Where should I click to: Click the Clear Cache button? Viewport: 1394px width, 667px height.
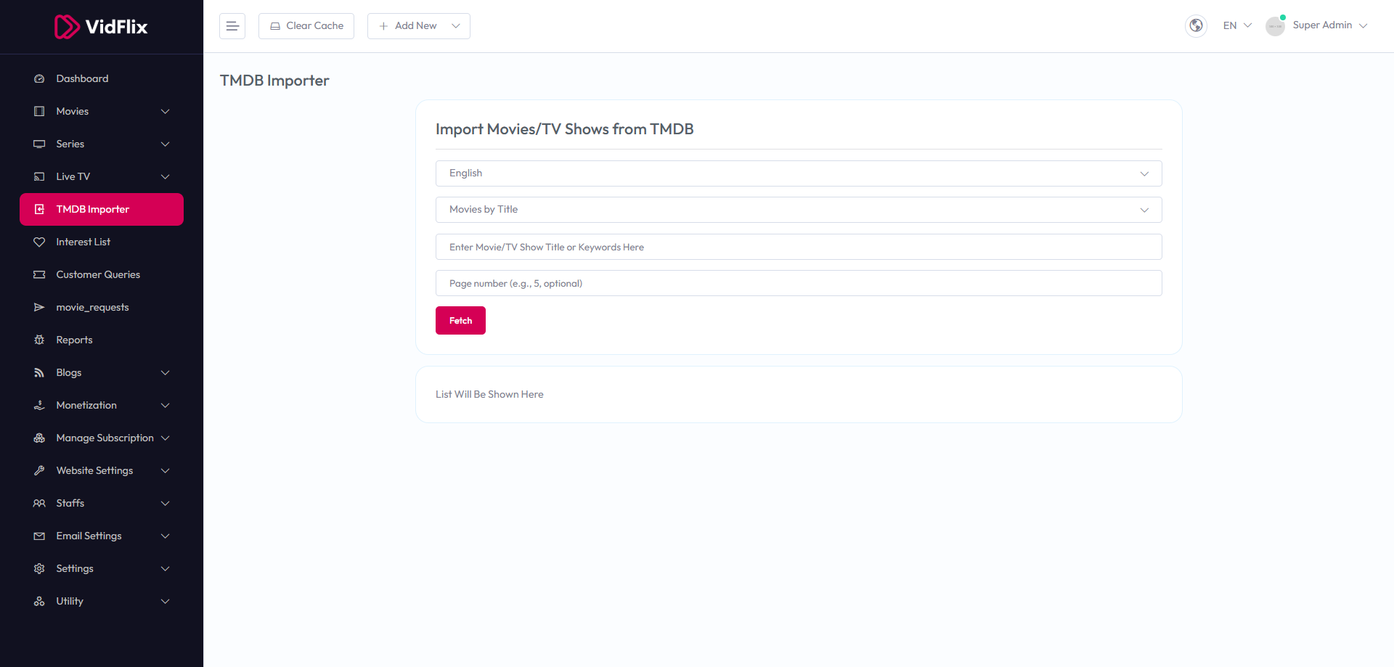pos(306,26)
